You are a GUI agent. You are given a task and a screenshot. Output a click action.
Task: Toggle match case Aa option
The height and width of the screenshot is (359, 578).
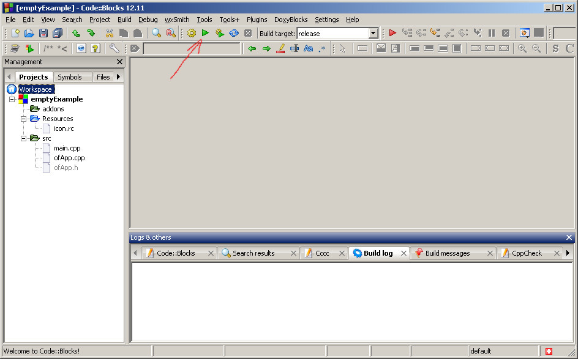click(308, 48)
